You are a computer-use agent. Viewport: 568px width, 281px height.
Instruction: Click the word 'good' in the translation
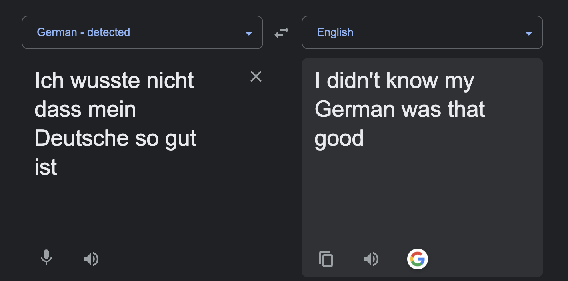pos(339,139)
